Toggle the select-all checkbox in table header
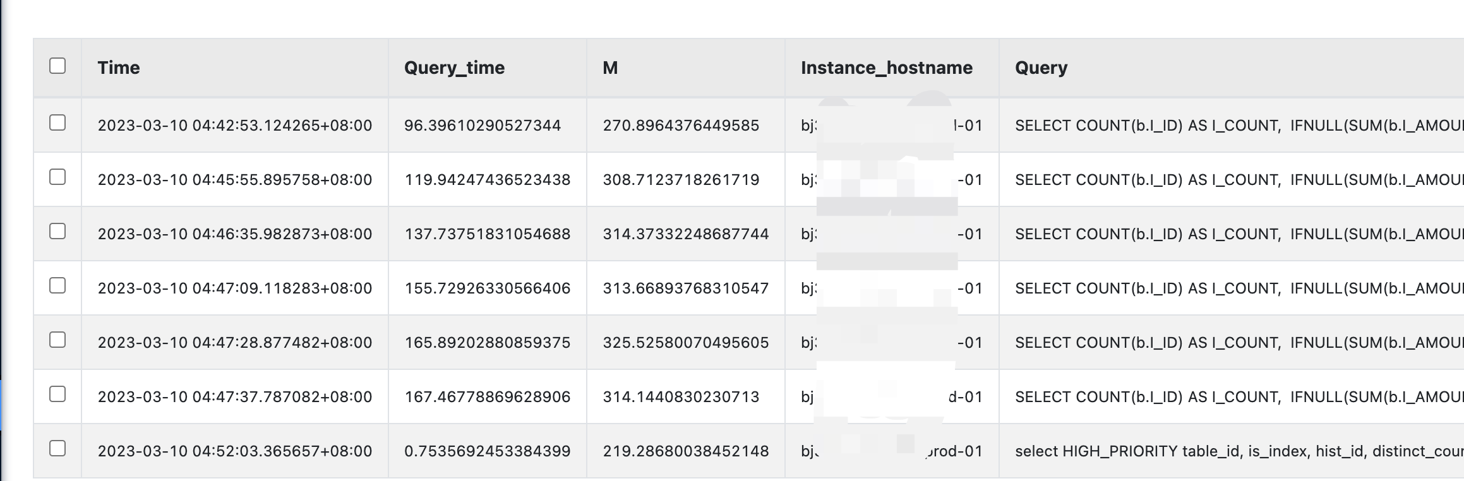This screenshot has width=1464, height=481. 57,66
